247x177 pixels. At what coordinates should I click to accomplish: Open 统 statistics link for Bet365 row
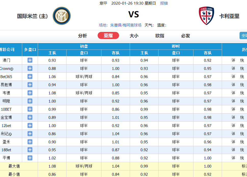242,77
